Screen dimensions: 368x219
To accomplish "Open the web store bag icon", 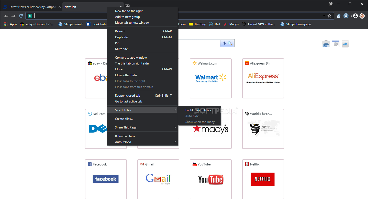I will coord(326,44).
